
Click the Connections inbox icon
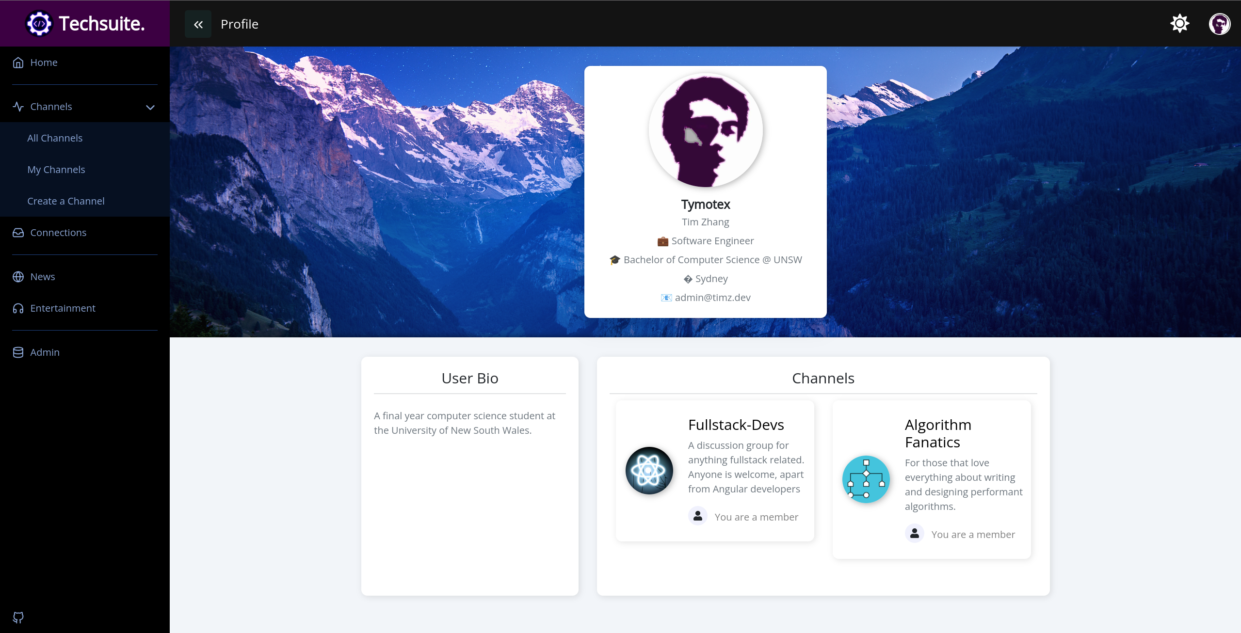[x=18, y=233]
